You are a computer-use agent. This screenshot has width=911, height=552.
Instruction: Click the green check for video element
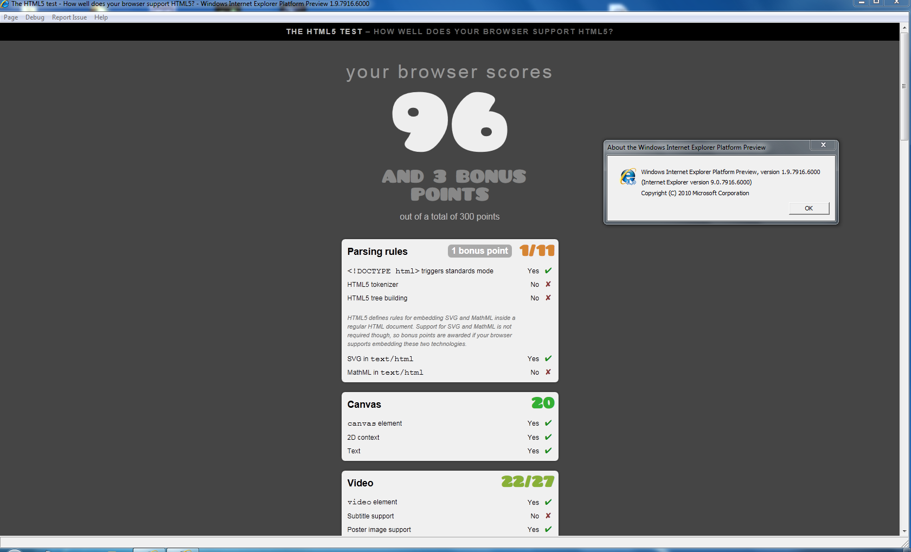(x=548, y=502)
